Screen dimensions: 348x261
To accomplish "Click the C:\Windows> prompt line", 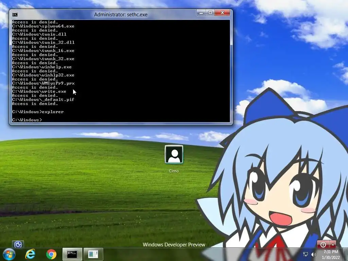I will pyautogui.click(x=27, y=120).
